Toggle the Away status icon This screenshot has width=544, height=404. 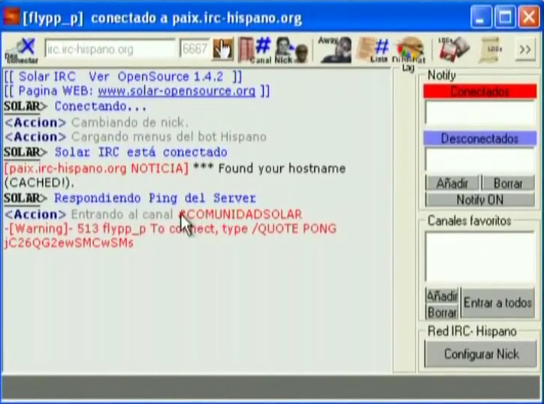pos(335,50)
